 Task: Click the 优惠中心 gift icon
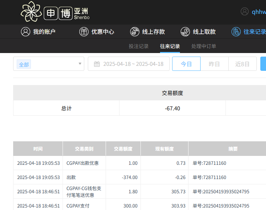[x=84, y=32]
